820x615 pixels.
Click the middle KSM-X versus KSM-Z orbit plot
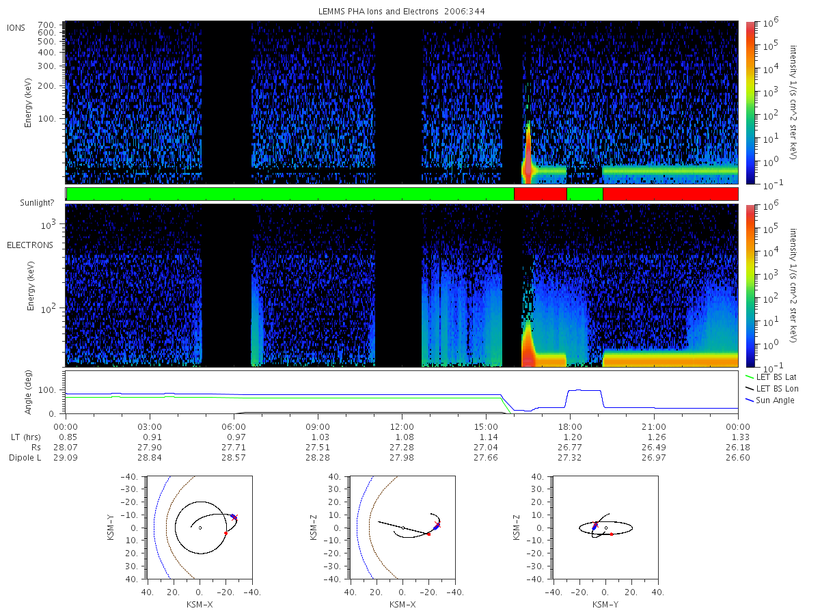point(402,528)
